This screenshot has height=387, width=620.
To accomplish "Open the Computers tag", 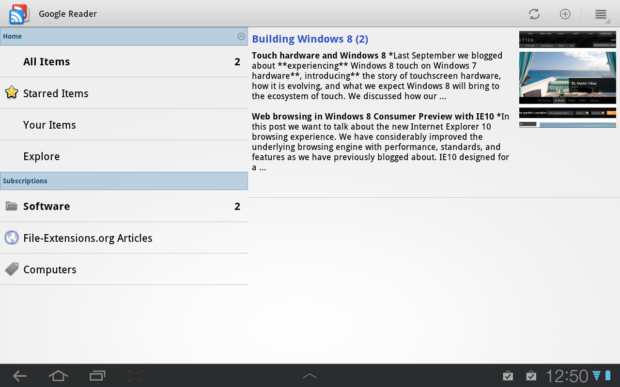I will (124, 269).
